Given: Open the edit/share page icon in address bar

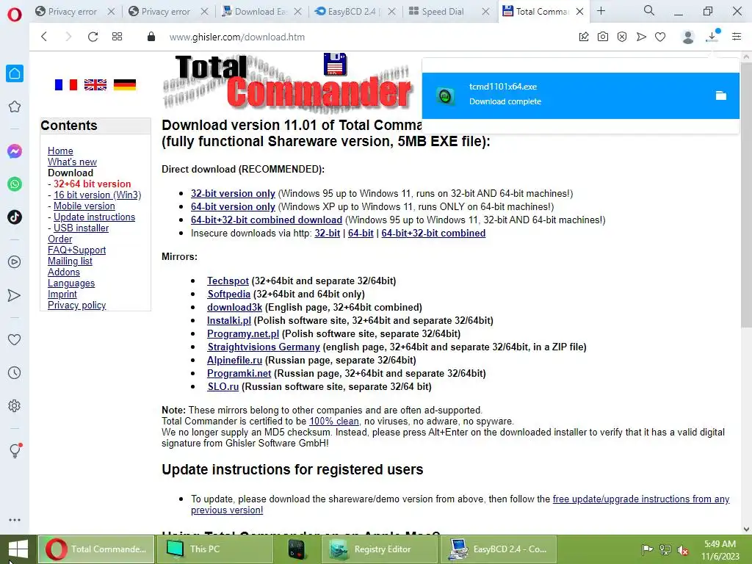Looking at the screenshot, I should pos(584,37).
